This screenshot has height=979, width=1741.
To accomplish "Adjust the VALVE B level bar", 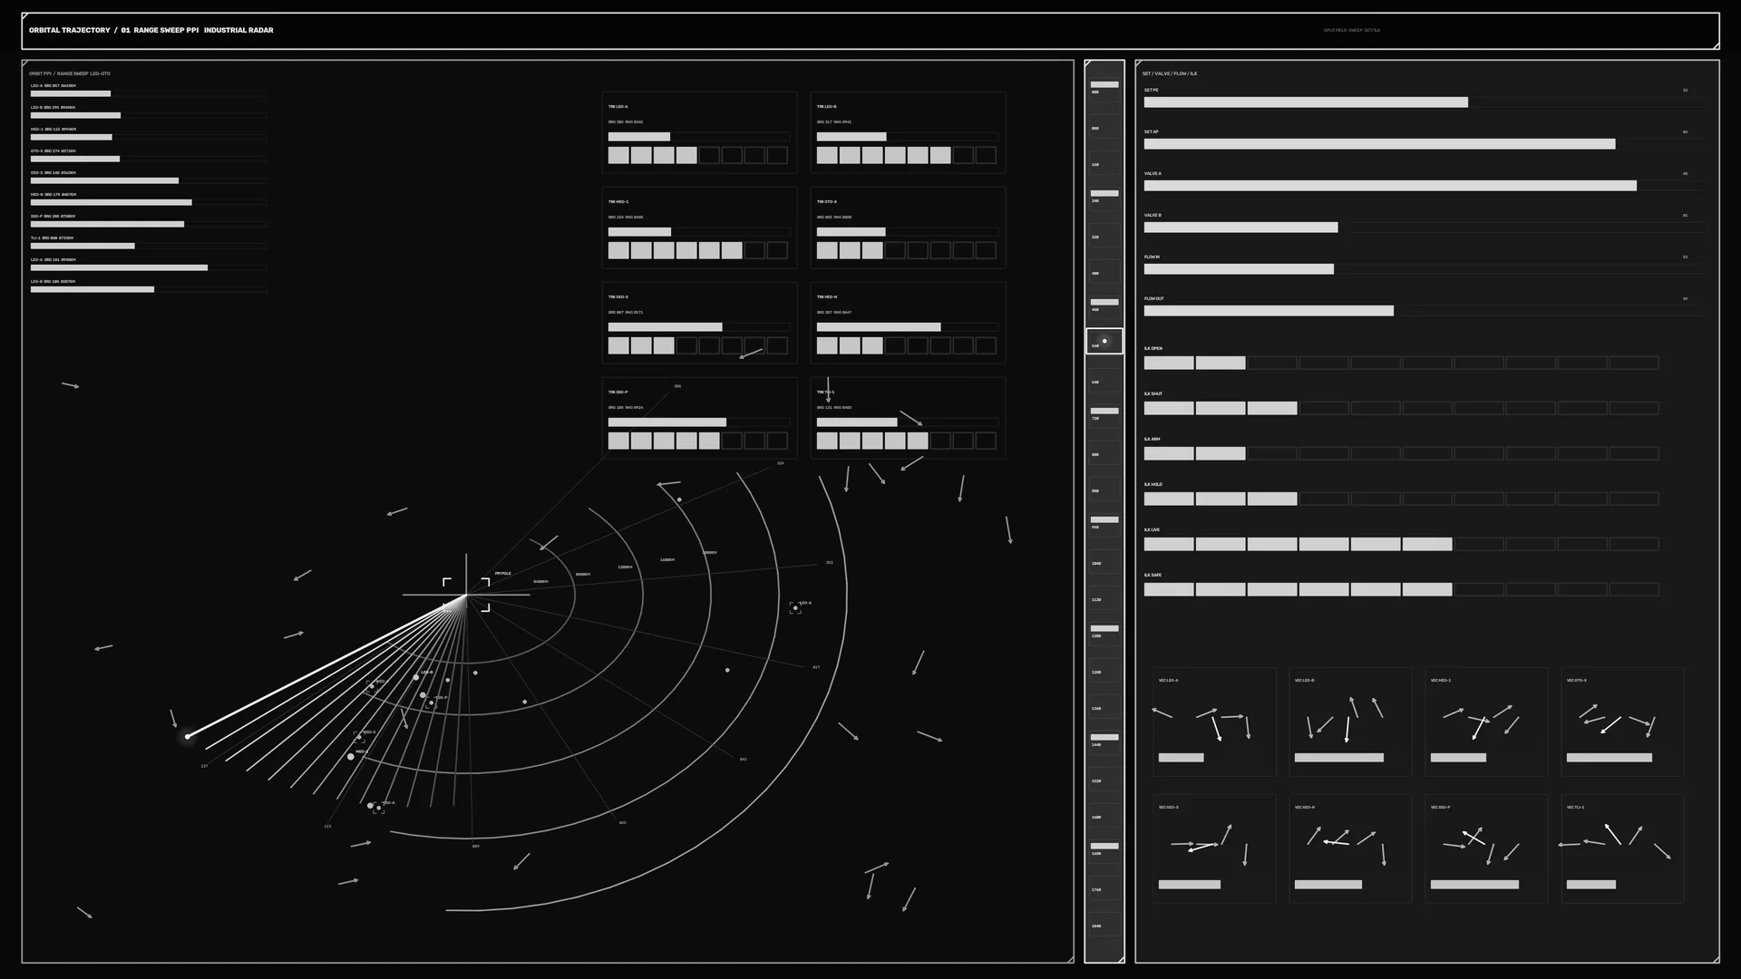I will point(1425,228).
